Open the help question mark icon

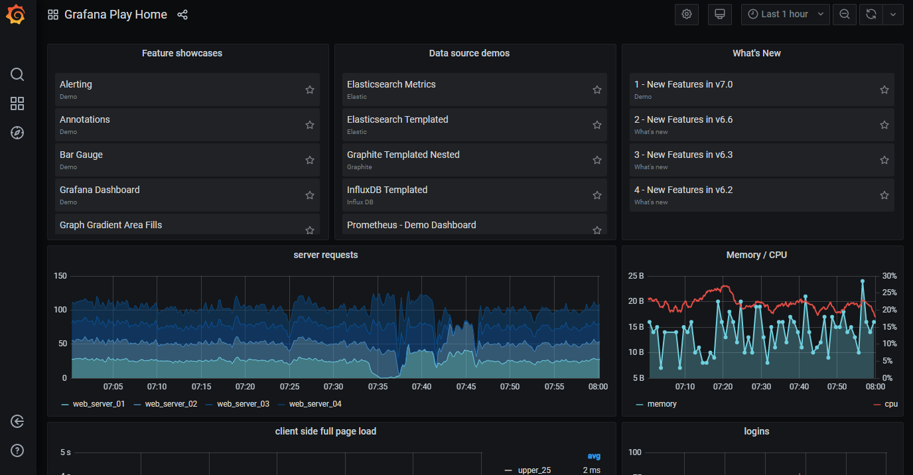tap(17, 450)
